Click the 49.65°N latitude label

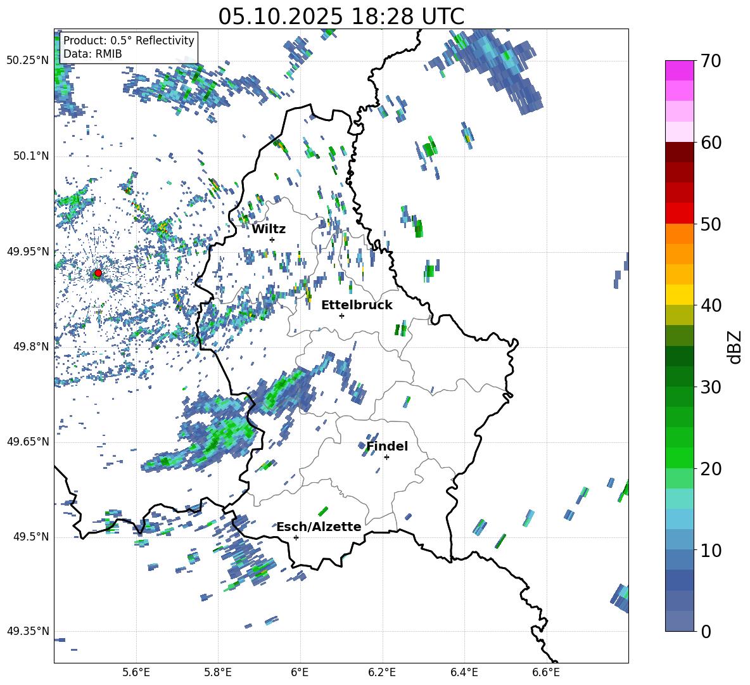tap(27, 442)
